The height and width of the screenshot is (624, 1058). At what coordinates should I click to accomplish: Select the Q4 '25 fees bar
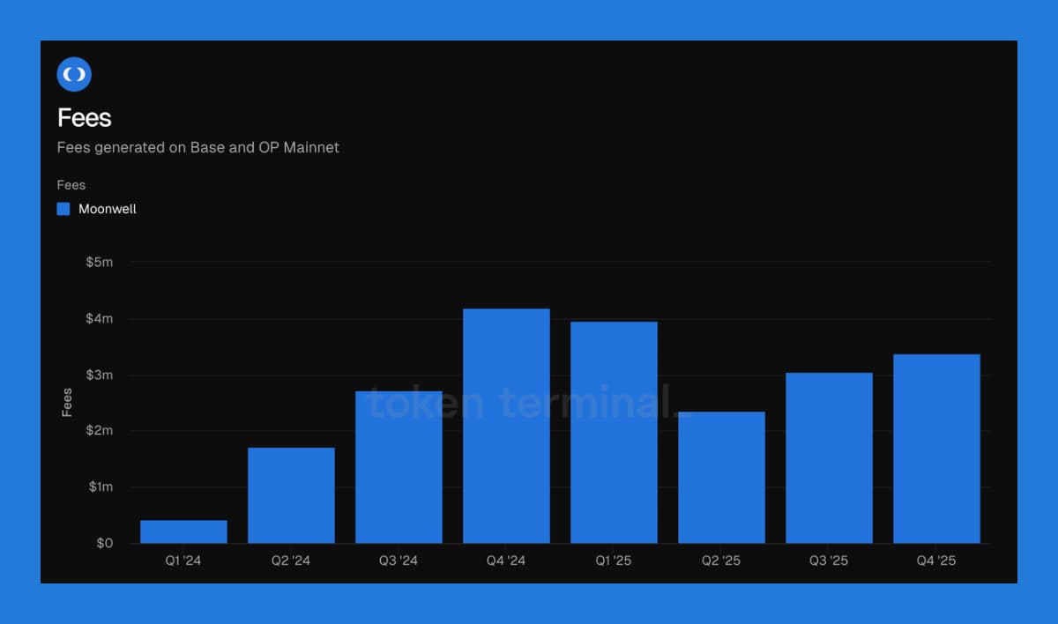pos(936,449)
